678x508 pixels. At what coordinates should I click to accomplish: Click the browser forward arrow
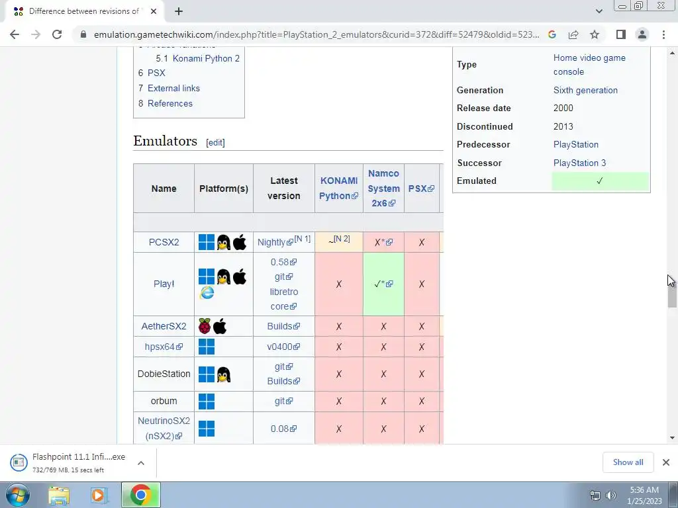36,34
